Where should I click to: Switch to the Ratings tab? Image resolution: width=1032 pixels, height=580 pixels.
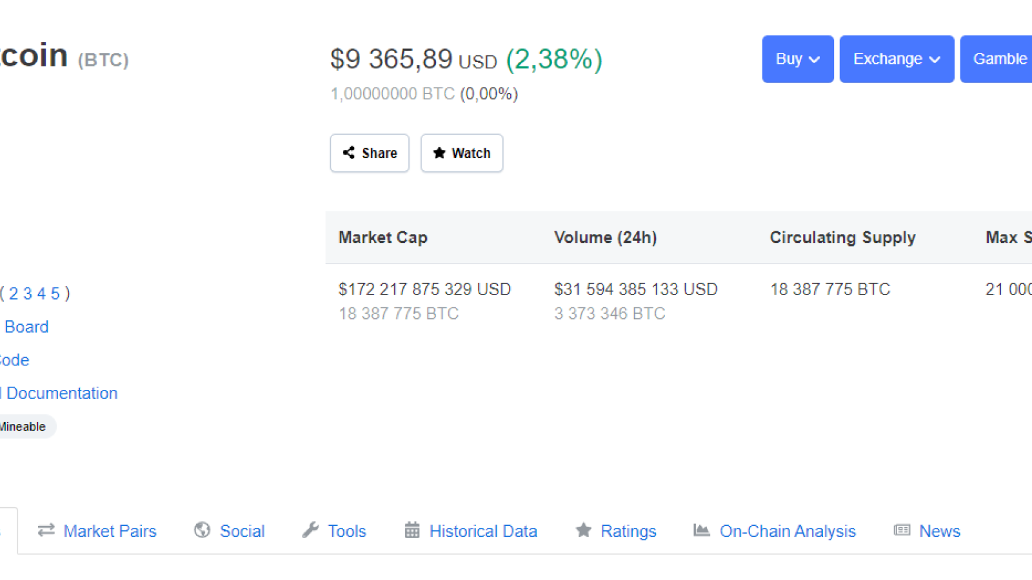tap(616, 531)
